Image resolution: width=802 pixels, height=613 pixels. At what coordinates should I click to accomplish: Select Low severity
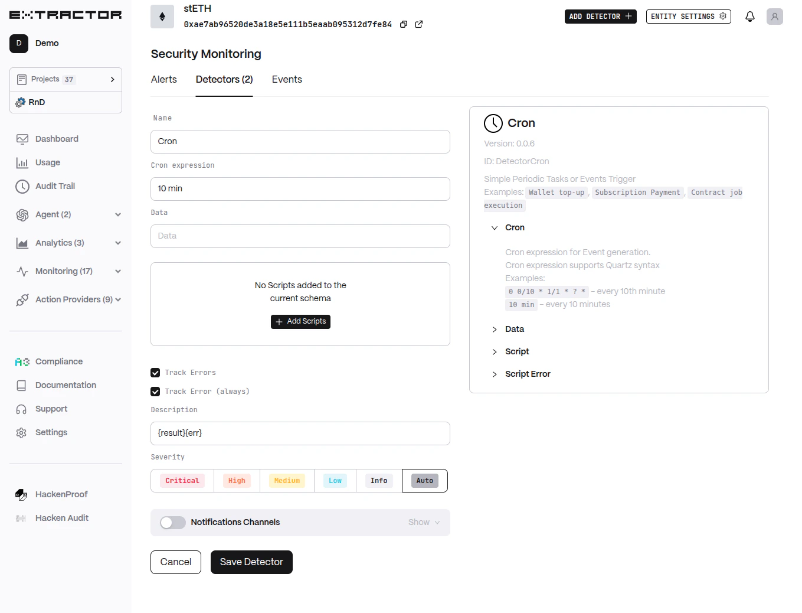tap(335, 481)
